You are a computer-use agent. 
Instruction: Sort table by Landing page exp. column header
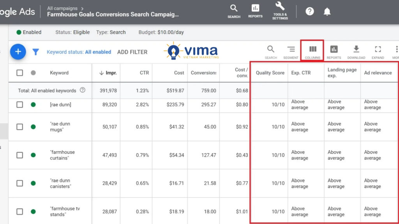tap(342, 73)
